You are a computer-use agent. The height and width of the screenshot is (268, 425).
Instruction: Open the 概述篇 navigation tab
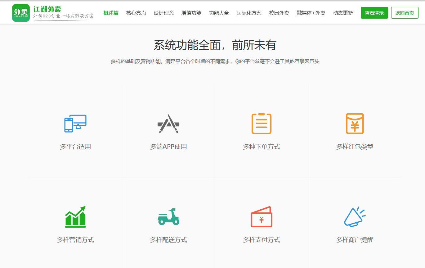(x=111, y=13)
